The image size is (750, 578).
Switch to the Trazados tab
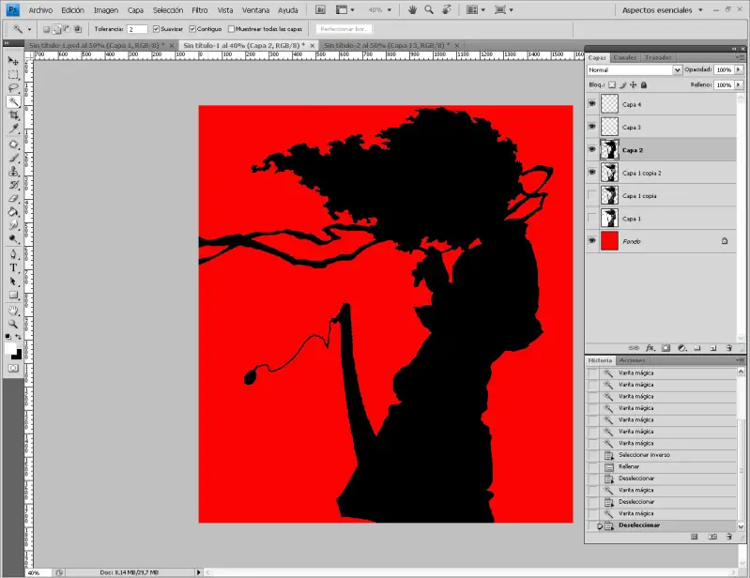(658, 57)
